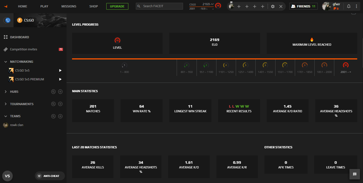Open the ANTI-CHEAT button
This screenshot has height=183, width=363.
click(x=50, y=176)
